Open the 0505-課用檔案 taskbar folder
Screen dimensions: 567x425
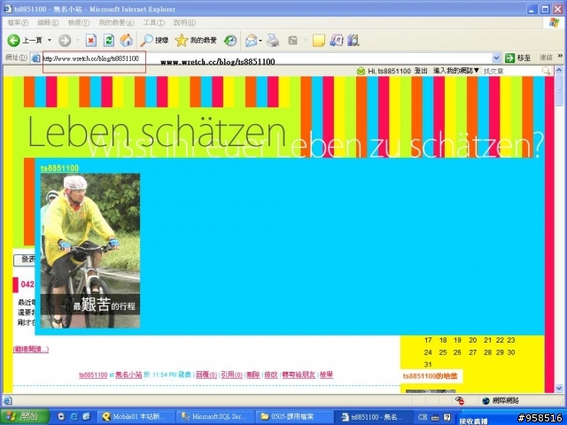pyautogui.click(x=293, y=416)
